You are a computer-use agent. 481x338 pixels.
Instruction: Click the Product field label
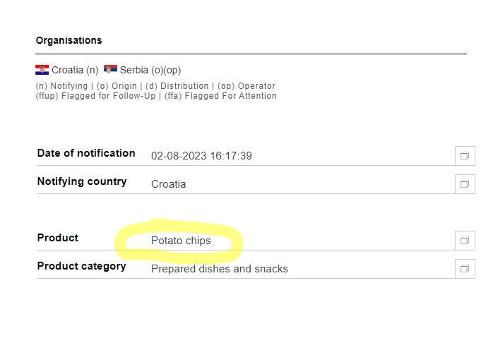click(58, 238)
